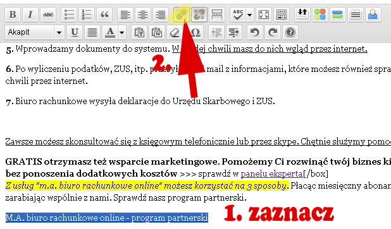391x229 pixels.
Task: Justify the text alignment
Action: (x=92, y=32)
